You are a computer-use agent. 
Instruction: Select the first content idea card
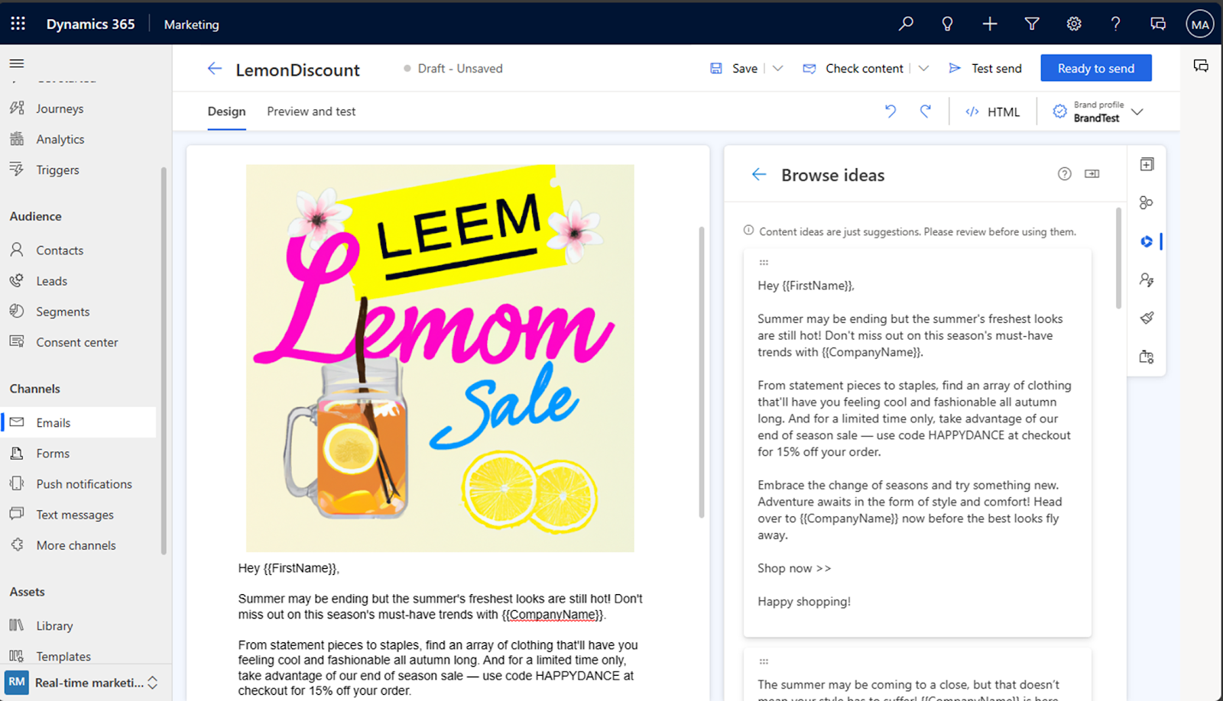coord(917,443)
